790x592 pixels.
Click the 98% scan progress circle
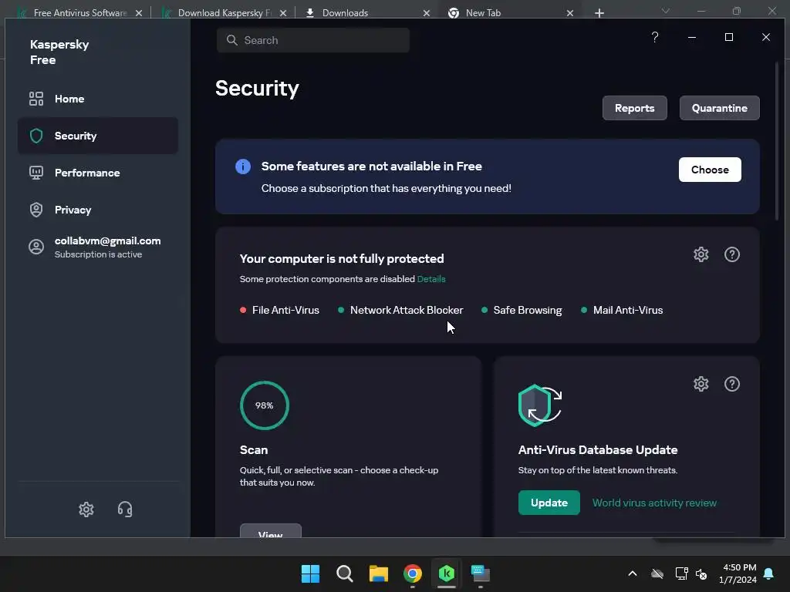point(265,405)
